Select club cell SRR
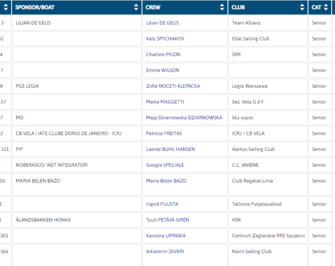The image size is (335, 266). (x=268, y=54)
